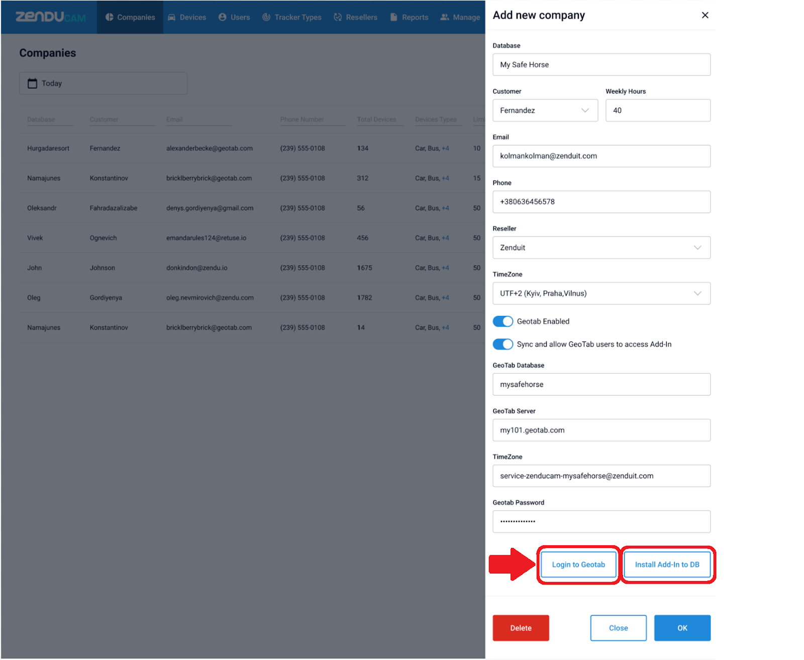
Task: Open the Users tab
Action: coord(234,17)
